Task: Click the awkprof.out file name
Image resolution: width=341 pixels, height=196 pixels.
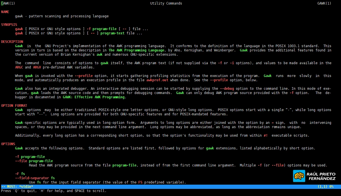Action: point(157,80)
